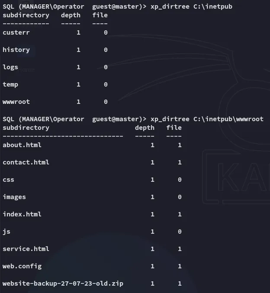This screenshot has width=270, height=293.
Task: Select website-backup-27-07-23-old.zip file name
Action: [63, 283]
